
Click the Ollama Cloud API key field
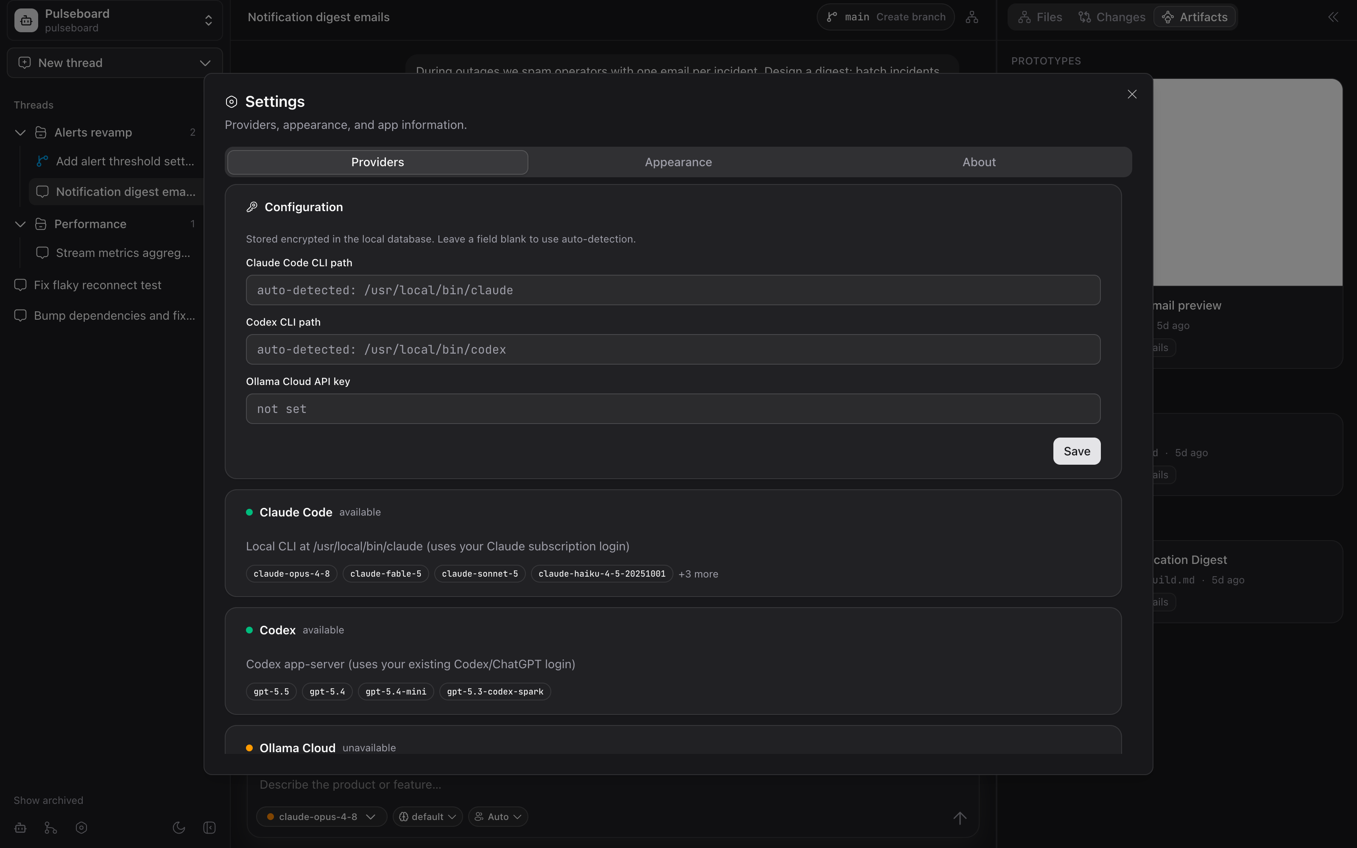[673, 409]
